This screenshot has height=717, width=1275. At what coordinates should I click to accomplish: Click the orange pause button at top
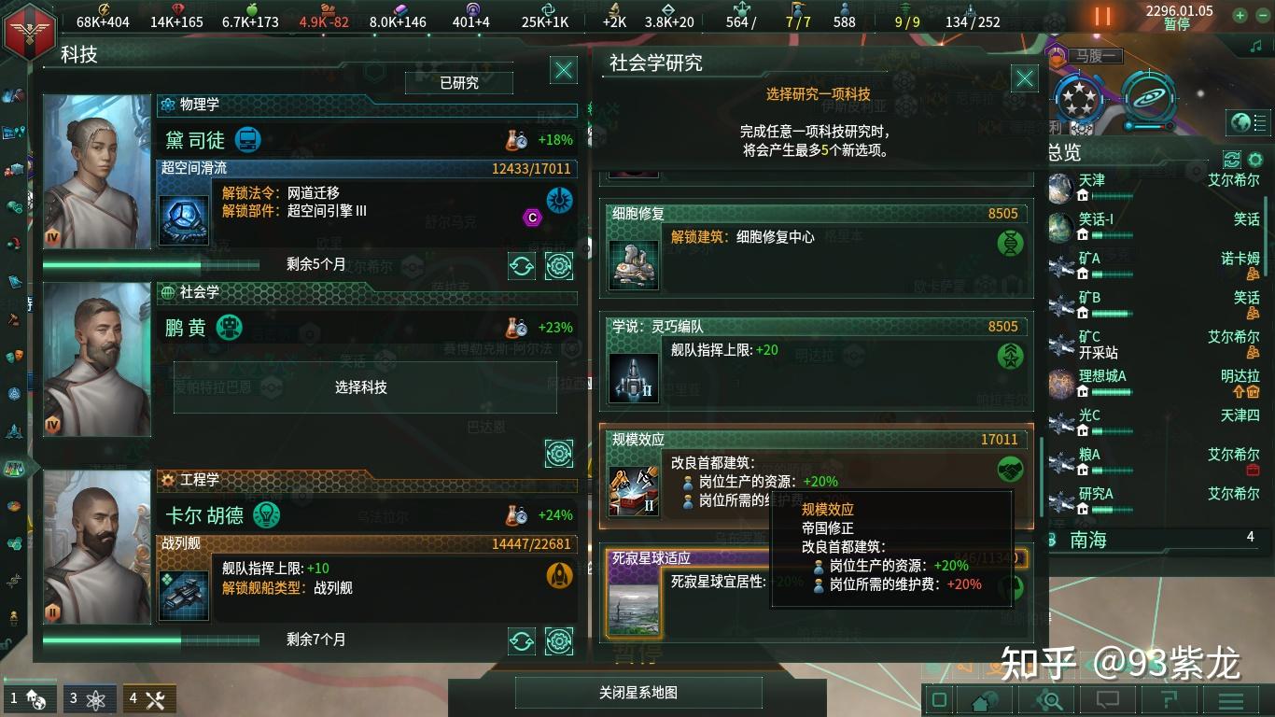[1103, 16]
